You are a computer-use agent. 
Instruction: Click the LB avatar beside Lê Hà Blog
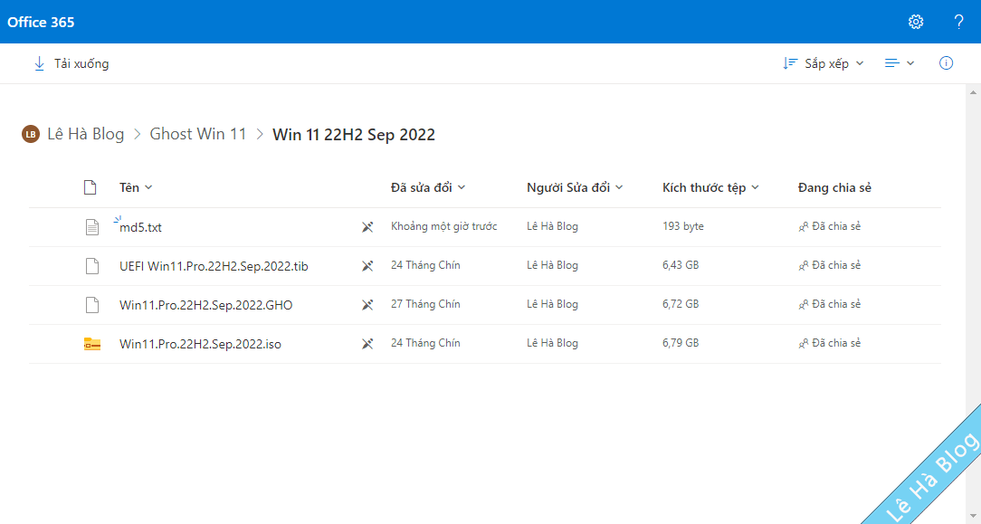tap(31, 133)
